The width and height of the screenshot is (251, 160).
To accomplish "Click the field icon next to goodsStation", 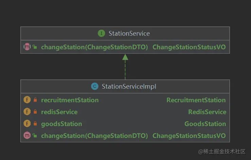I will tap(27, 124).
